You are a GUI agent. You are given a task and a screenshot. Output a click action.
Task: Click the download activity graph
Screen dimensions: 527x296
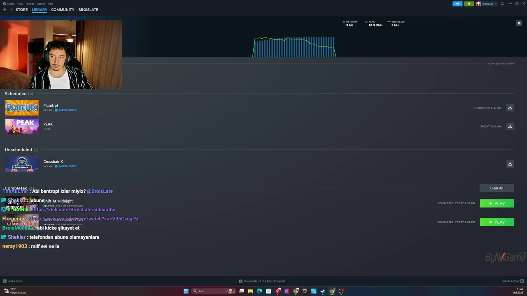(x=294, y=47)
